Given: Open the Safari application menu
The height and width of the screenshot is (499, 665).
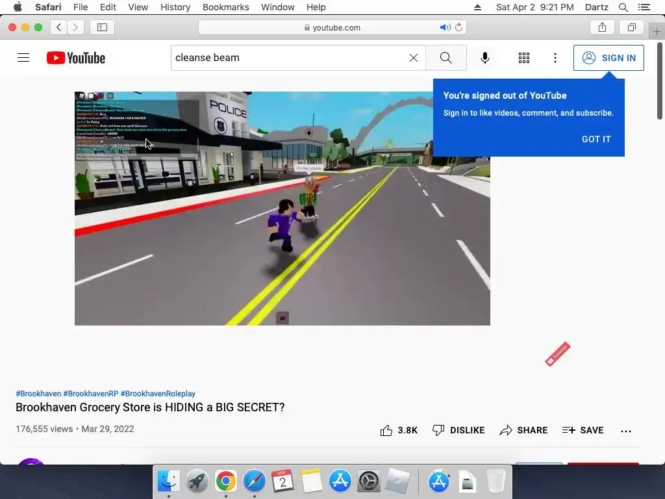Looking at the screenshot, I should click(48, 7).
